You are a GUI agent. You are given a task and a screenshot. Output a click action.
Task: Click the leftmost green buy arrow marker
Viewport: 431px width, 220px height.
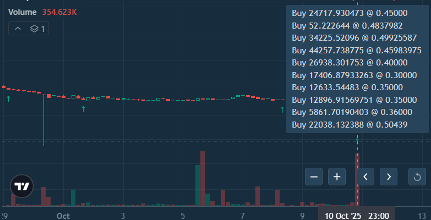(x=8, y=98)
